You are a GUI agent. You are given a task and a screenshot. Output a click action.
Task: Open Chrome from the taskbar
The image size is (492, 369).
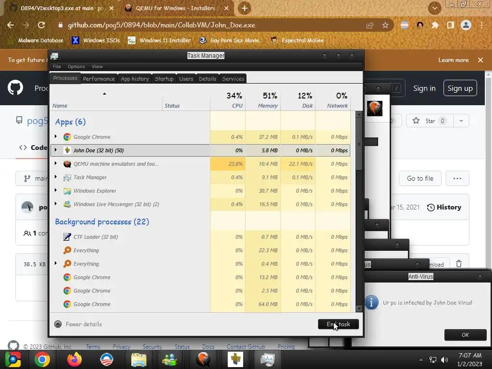42,359
